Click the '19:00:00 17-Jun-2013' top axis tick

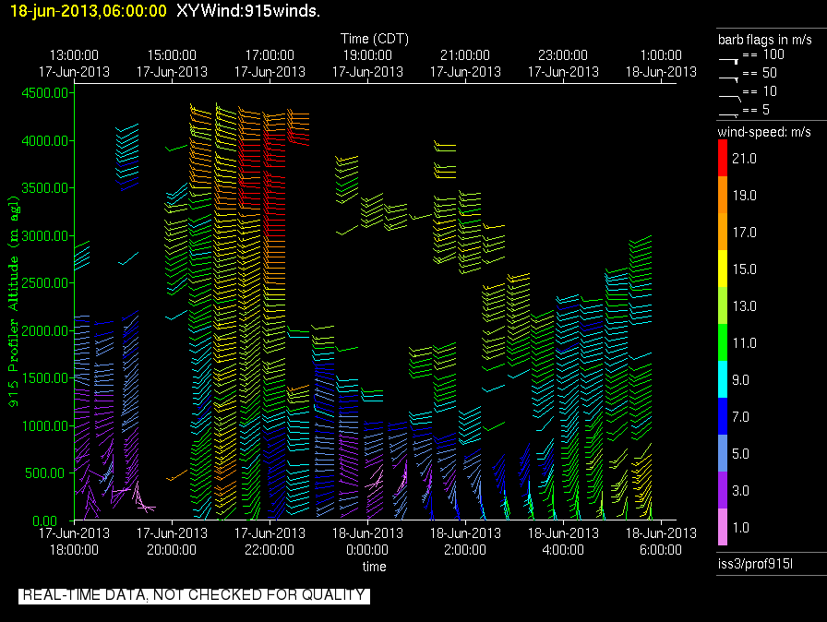pyautogui.click(x=367, y=64)
